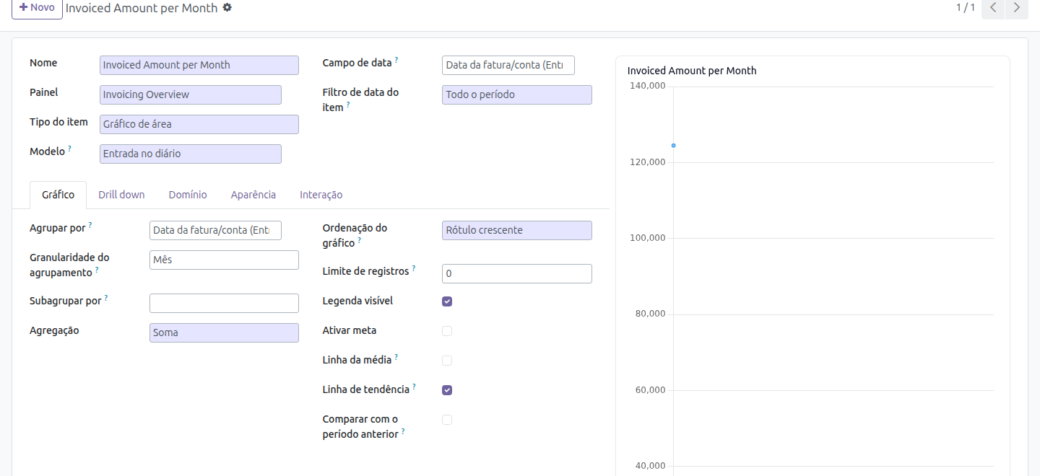Click the help mark beside Linha de tendência
Image resolution: width=1040 pixels, height=476 pixels.
[x=415, y=387]
